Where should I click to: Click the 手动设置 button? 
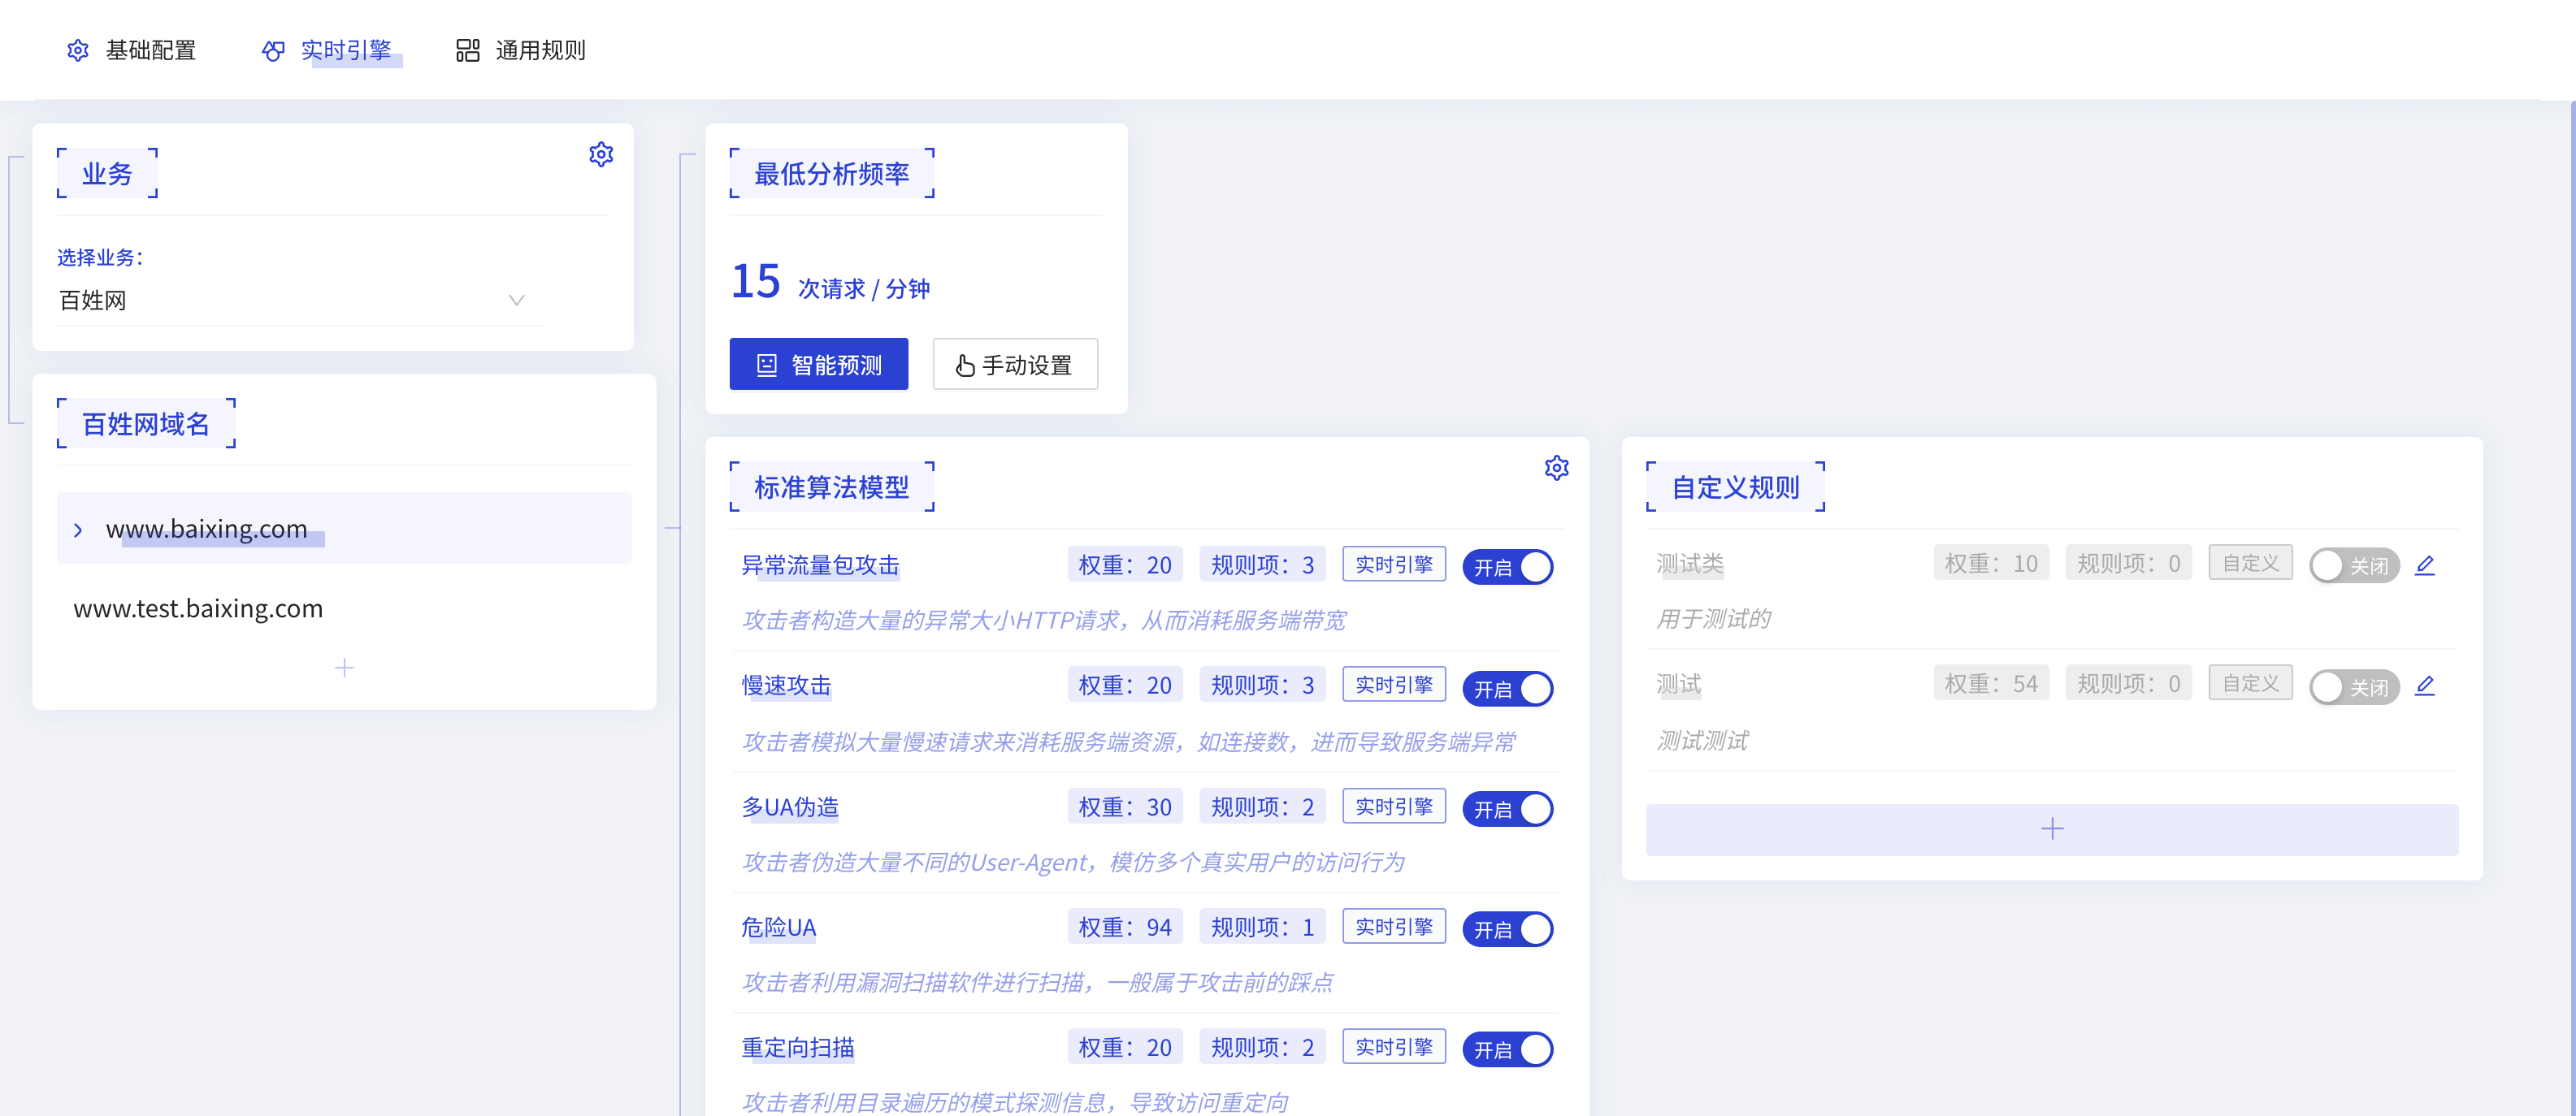[x=1014, y=365]
